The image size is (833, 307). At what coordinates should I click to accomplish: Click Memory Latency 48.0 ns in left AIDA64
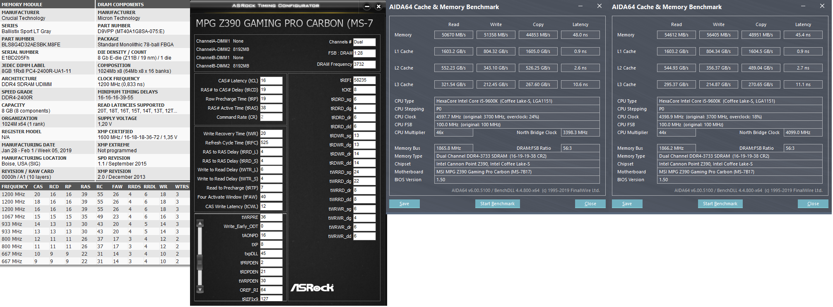point(580,35)
